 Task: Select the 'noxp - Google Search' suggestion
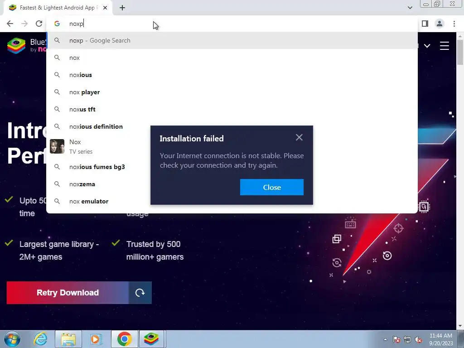point(232,40)
